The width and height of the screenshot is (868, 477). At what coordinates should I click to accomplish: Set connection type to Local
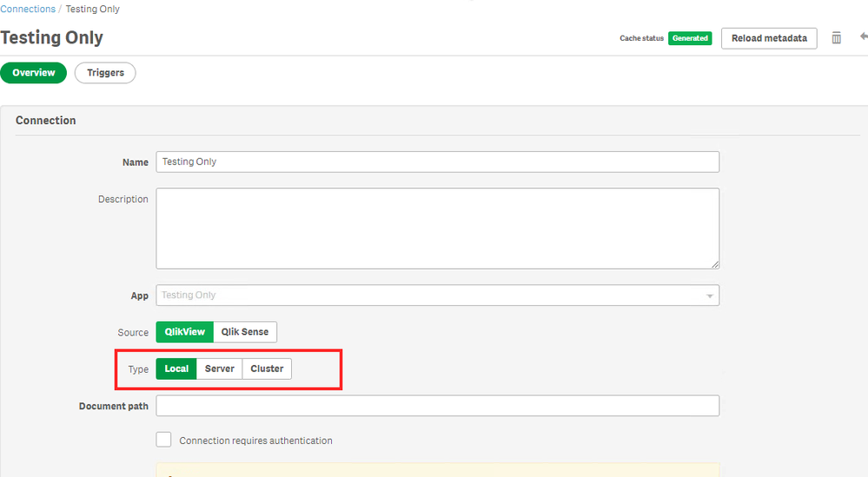[176, 369]
